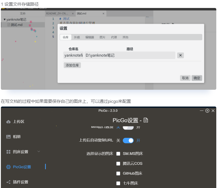The height and width of the screenshot is (188, 218).
Task: Expand the 图床设置 chevron
Action: (39, 151)
